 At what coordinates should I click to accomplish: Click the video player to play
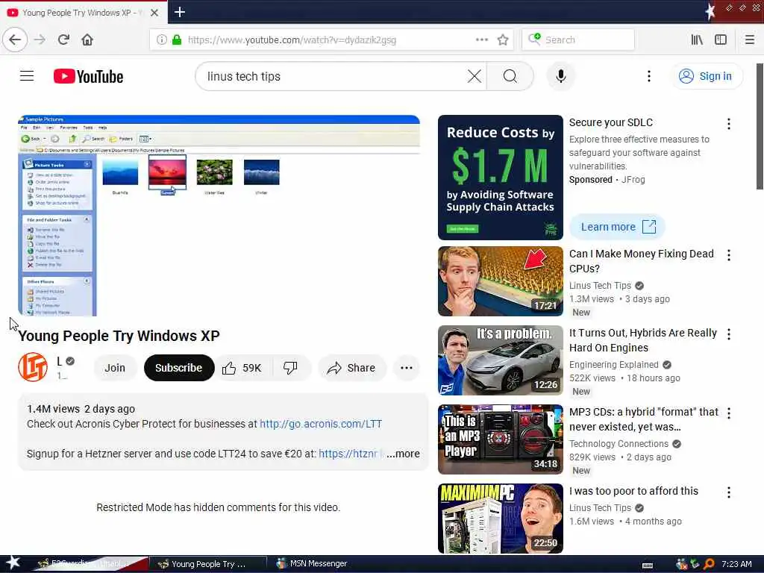click(219, 216)
